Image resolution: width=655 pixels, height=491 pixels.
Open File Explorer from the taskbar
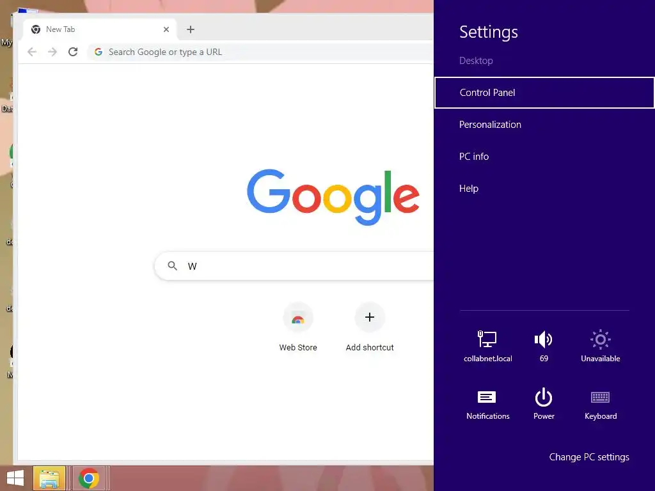[x=49, y=478]
